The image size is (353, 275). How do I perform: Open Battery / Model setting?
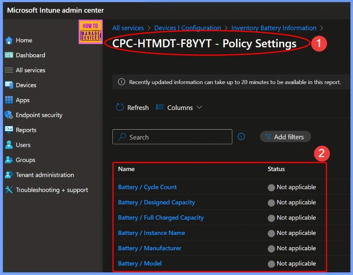pyautogui.click(x=140, y=264)
